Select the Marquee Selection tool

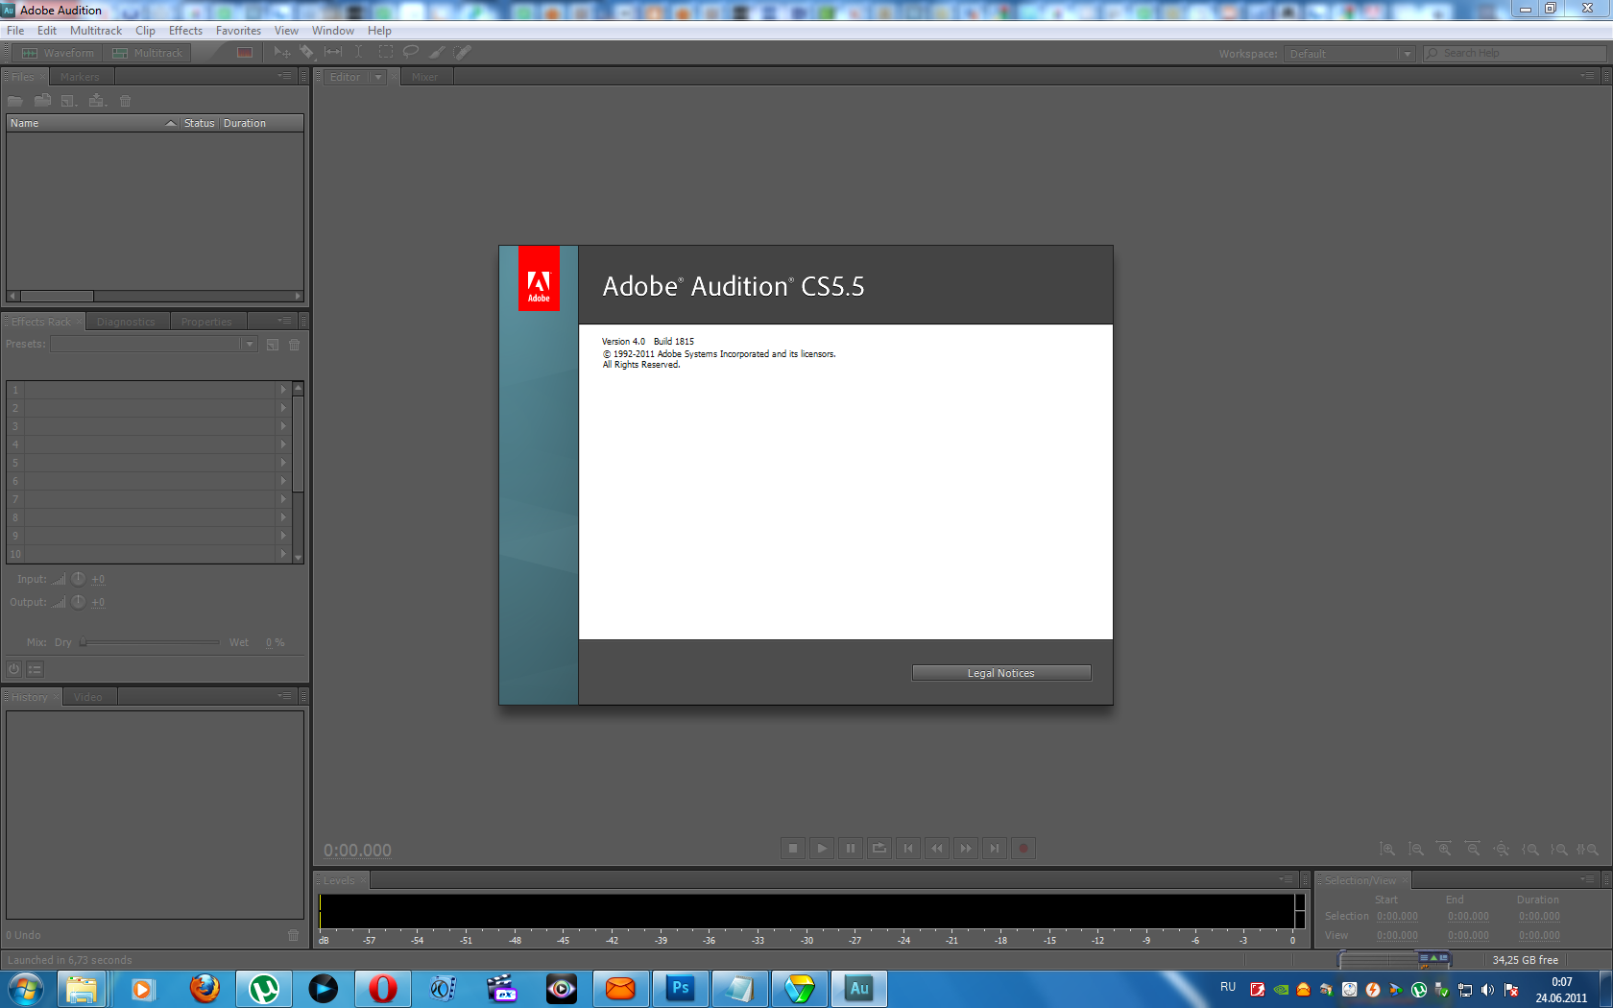[x=385, y=53]
